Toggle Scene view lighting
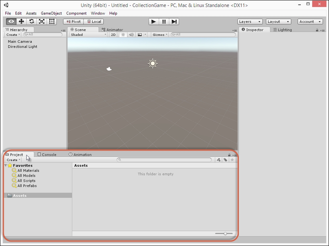 point(123,35)
